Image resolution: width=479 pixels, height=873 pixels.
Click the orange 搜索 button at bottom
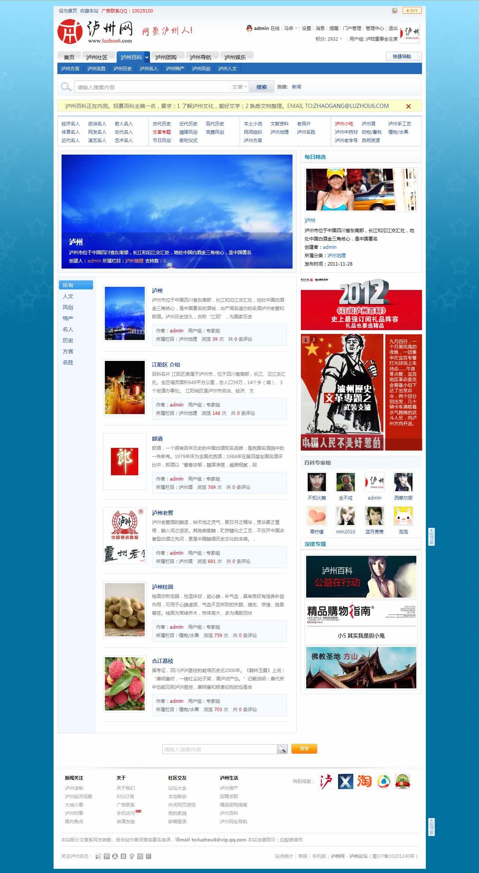pos(304,749)
